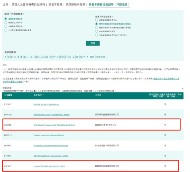Open the Harvest Global Investments Limited link
The width and height of the screenshot is (190, 172).
(49, 166)
